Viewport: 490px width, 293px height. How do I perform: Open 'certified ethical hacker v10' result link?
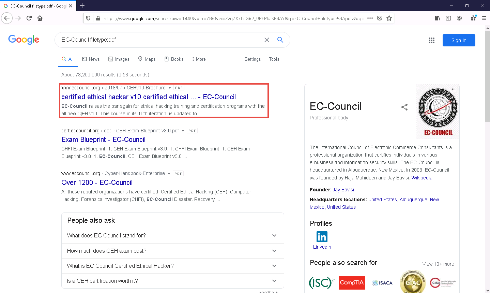tap(149, 97)
